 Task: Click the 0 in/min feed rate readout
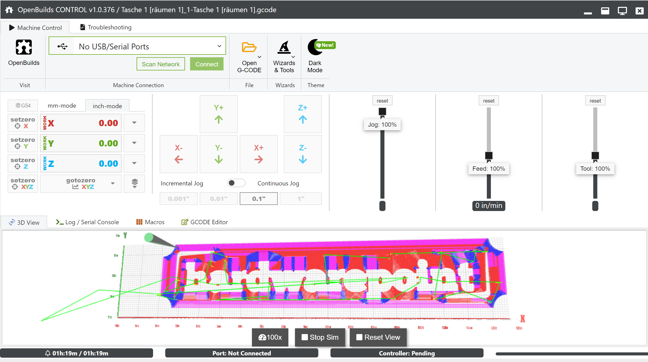489,205
